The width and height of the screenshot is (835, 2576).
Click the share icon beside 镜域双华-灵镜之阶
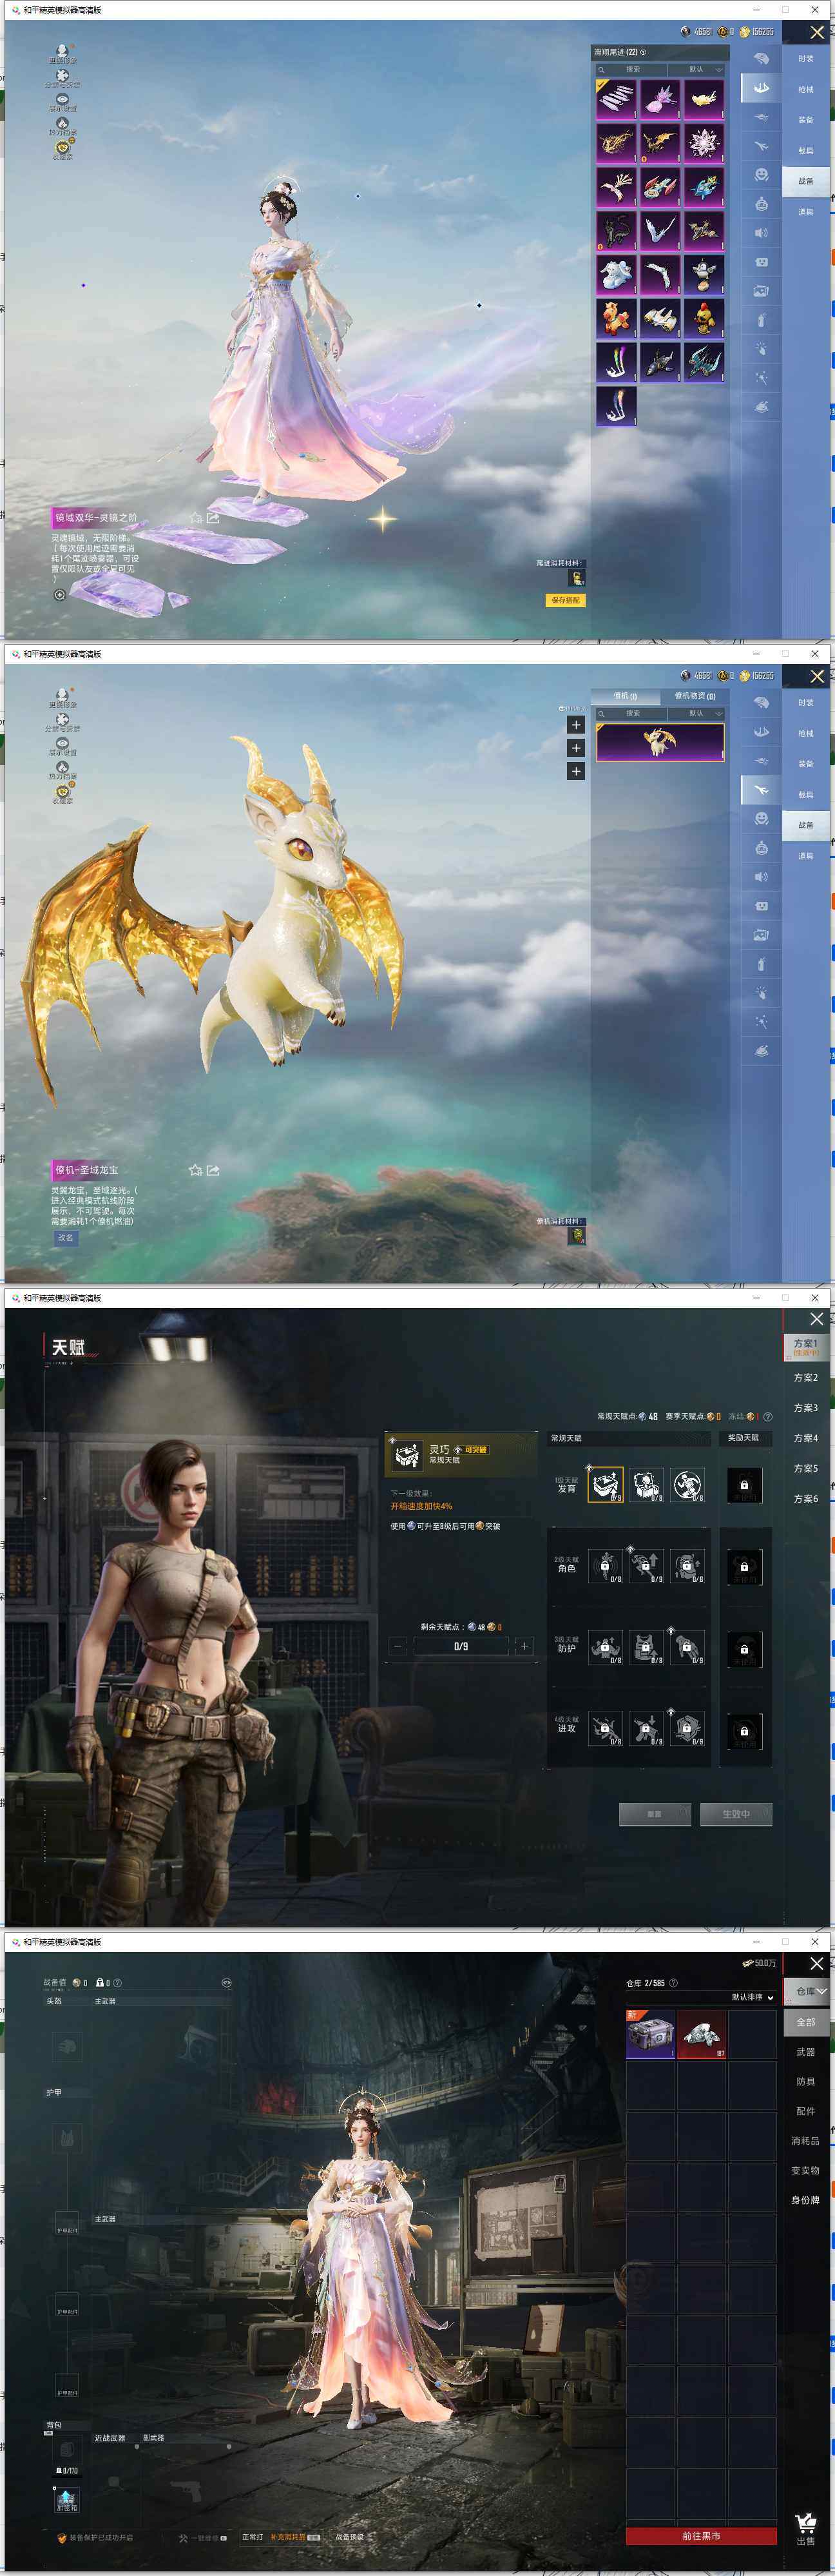click(x=213, y=518)
